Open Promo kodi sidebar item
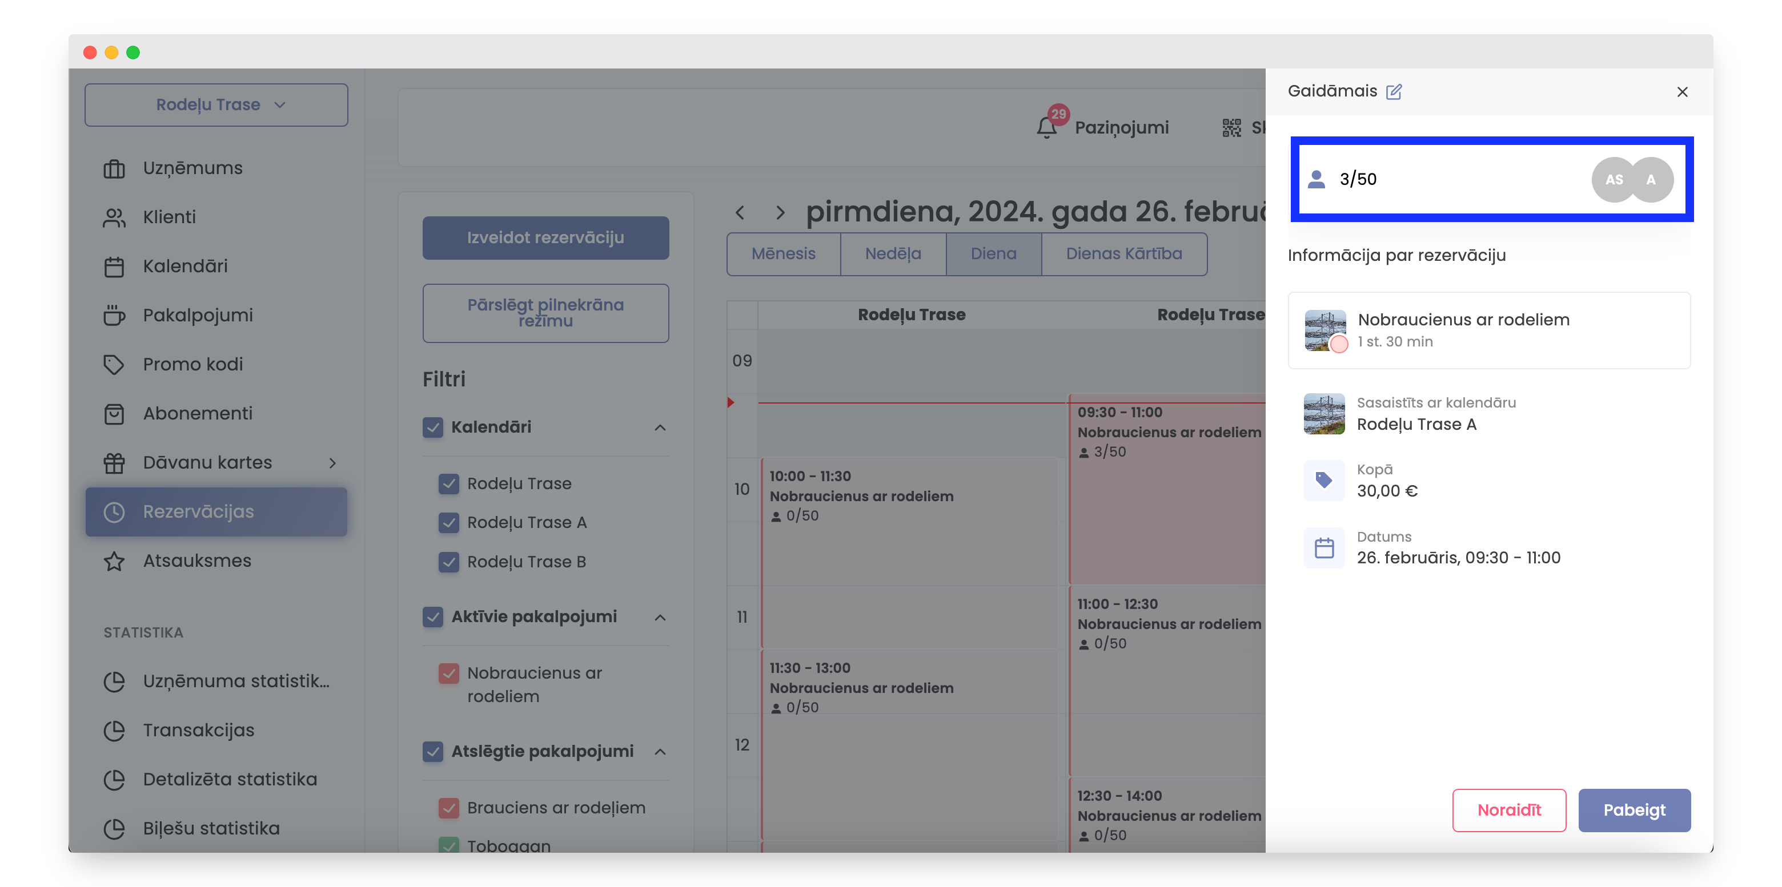 pos(192,364)
